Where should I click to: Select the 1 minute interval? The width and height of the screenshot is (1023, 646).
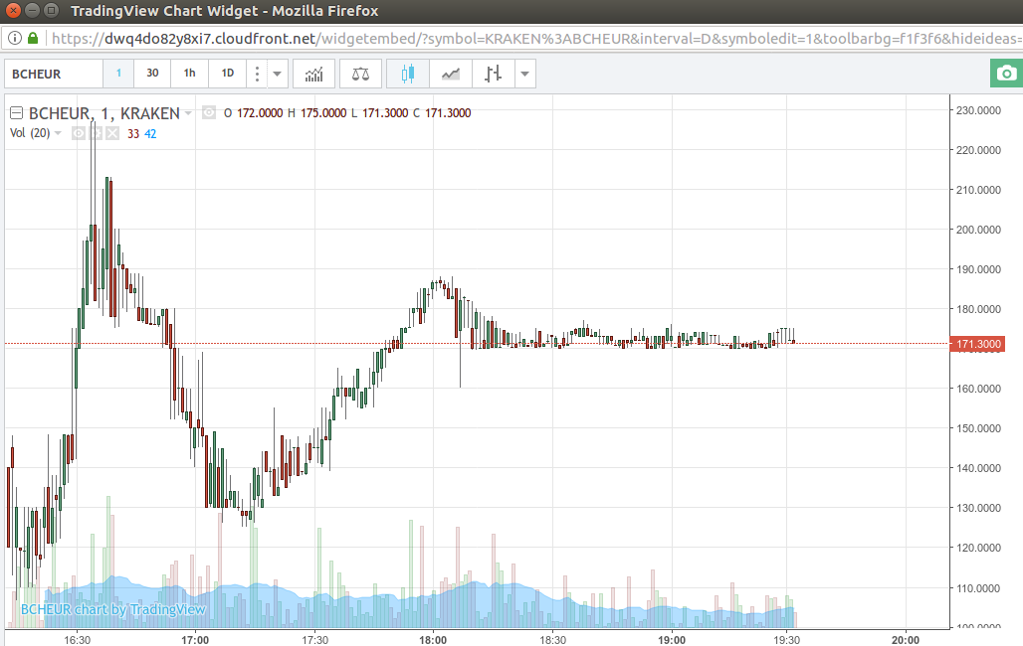tap(118, 73)
